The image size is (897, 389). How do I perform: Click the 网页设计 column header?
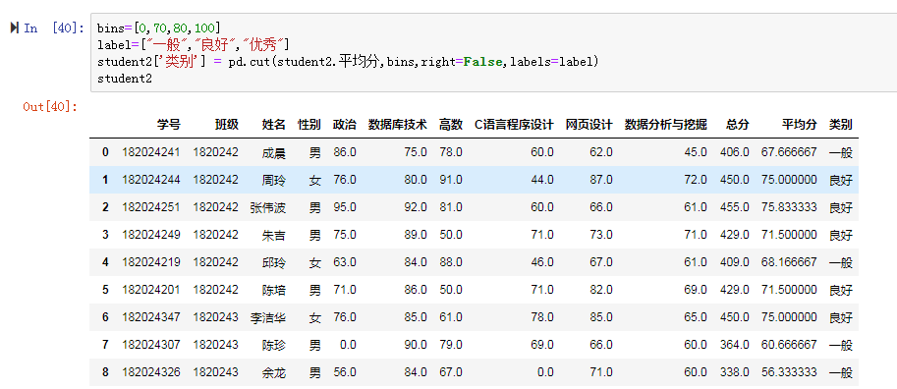point(589,125)
